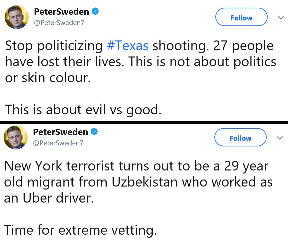Viewport: 288px width, 240px height.
Task: Click the "This is about evil vs good." line
Action: pyautogui.click(x=83, y=110)
